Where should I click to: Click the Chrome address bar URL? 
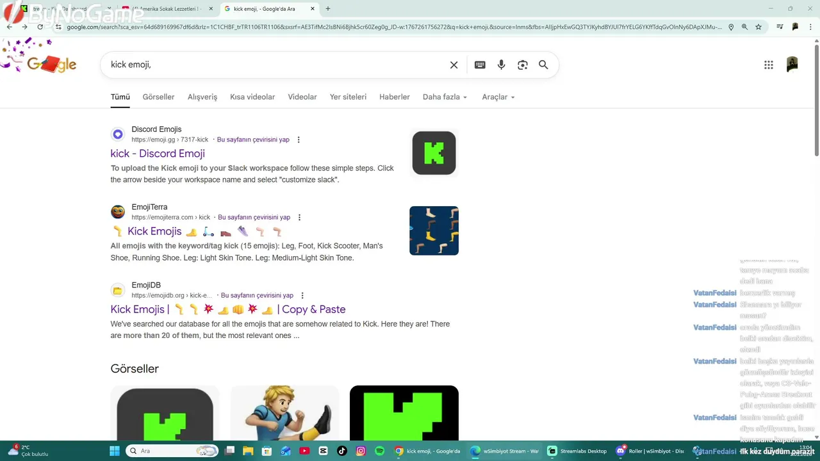(x=394, y=27)
